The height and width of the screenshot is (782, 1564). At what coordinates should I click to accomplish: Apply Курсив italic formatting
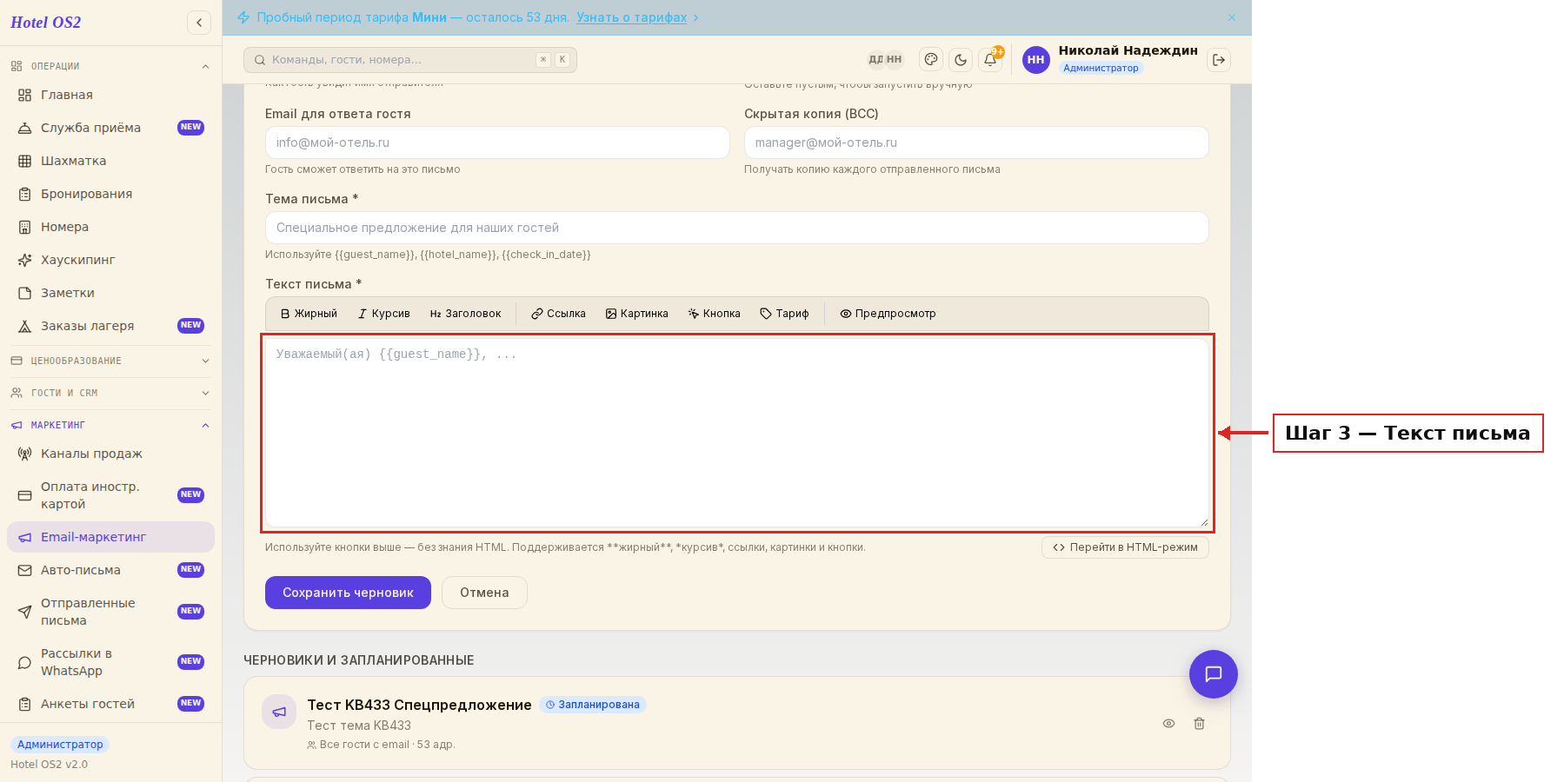(x=383, y=314)
